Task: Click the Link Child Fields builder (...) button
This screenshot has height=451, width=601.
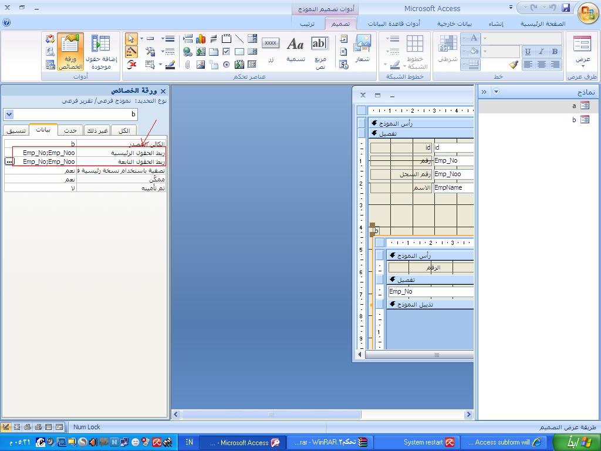Action: point(9,162)
